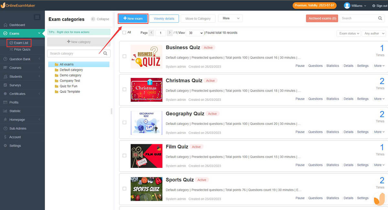
Task: Open Question Bank in sidebar
Action: [20, 59]
